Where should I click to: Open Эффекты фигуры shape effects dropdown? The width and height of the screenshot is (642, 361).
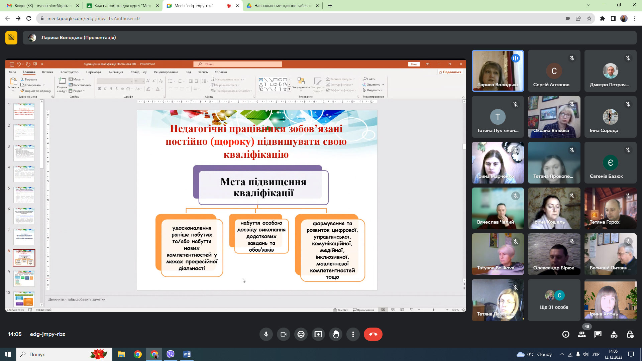coord(341,90)
